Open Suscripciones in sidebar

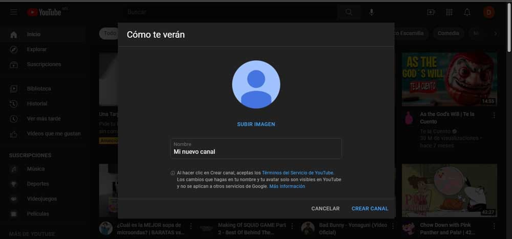[44, 64]
